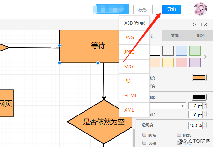Click the bottom-left selection handle of 等待
213x147 pixels.
59,63
